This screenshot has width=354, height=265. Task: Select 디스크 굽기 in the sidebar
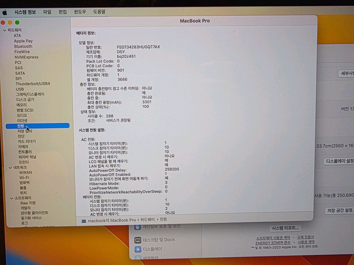coord(25,100)
